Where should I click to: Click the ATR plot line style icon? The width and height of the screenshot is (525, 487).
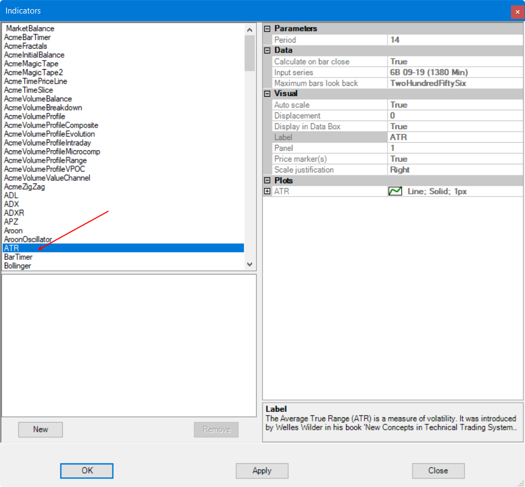(395, 191)
